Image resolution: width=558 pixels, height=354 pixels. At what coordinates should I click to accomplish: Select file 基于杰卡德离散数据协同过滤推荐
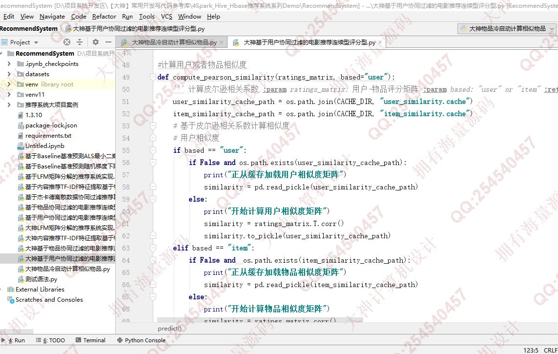(x=66, y=197)
